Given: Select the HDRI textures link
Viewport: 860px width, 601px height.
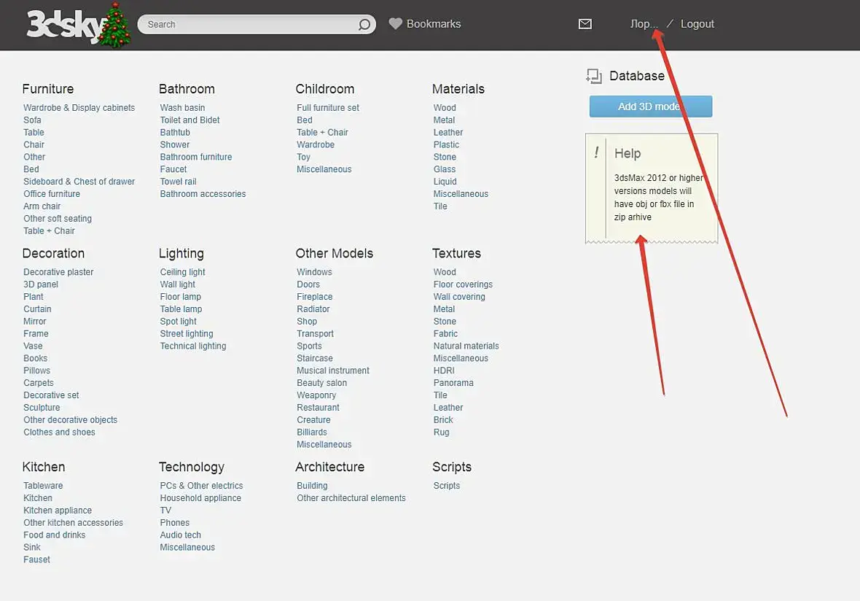Looking at the screenshot, I should (444, 371).
